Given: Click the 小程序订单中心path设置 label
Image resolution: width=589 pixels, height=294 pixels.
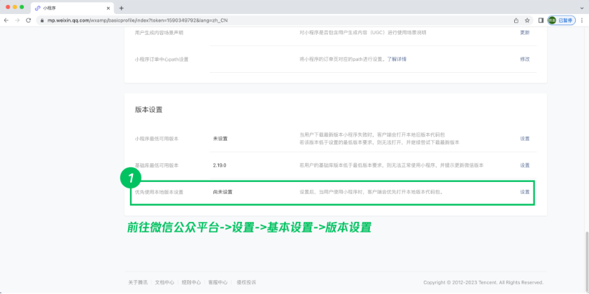Looking at the screenshot, I should tap(162, 59).
